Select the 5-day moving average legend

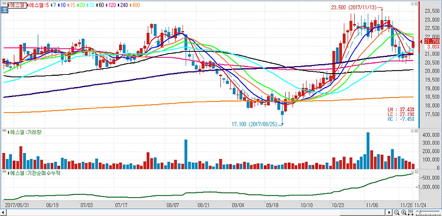(x=38, y=5)
